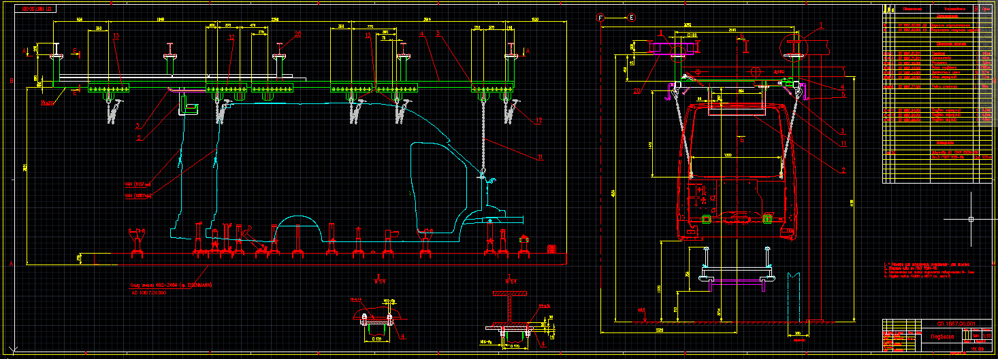Click the "AC 10617.01.000" label under the skid
Screen dimensions: 998x359
(148, 292)
